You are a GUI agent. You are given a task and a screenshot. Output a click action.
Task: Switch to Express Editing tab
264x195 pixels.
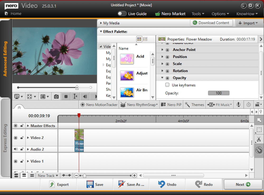point(6,138)
